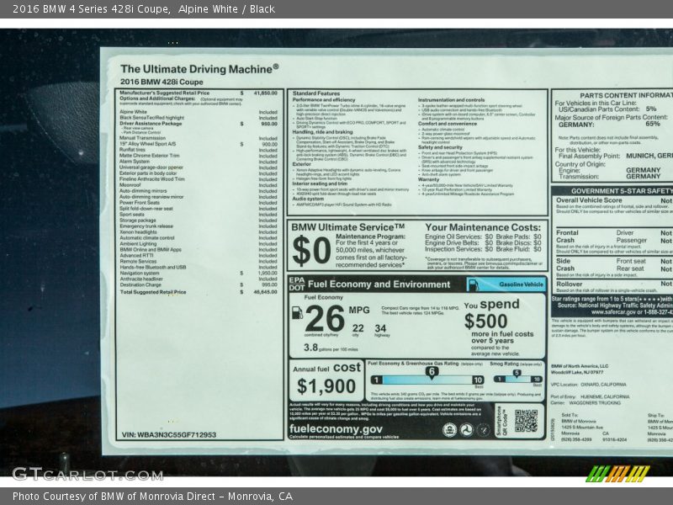The height and width of the screenshot is (505, 673).
Task: Select the 'Navigation system' option line
Action: pyautogui.click(x=140, y=273)
